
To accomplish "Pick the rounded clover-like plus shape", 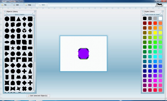I will [x=24, y=71].
